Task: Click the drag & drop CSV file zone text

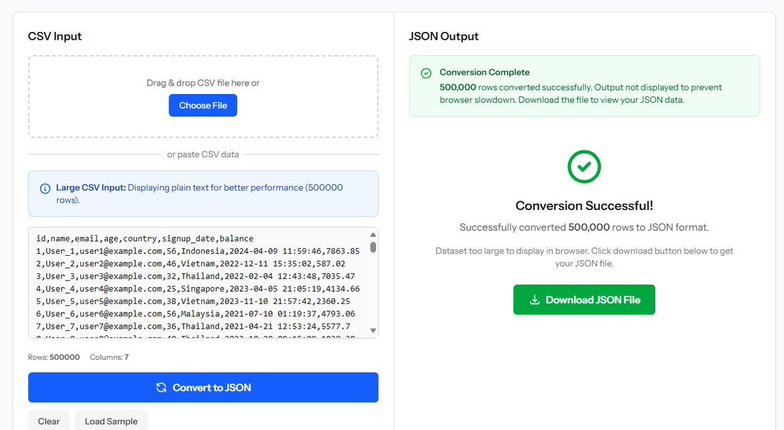Action: [x=203, y=83]
